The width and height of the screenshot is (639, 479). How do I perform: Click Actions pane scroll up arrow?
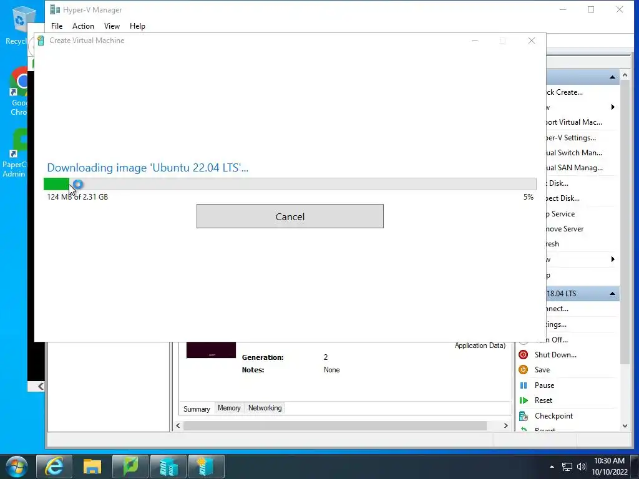(625, 75)
